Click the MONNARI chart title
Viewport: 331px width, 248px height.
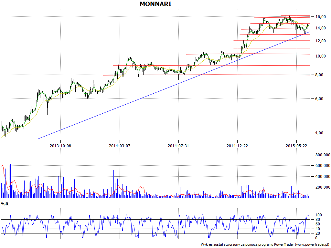tap(155, 4)
